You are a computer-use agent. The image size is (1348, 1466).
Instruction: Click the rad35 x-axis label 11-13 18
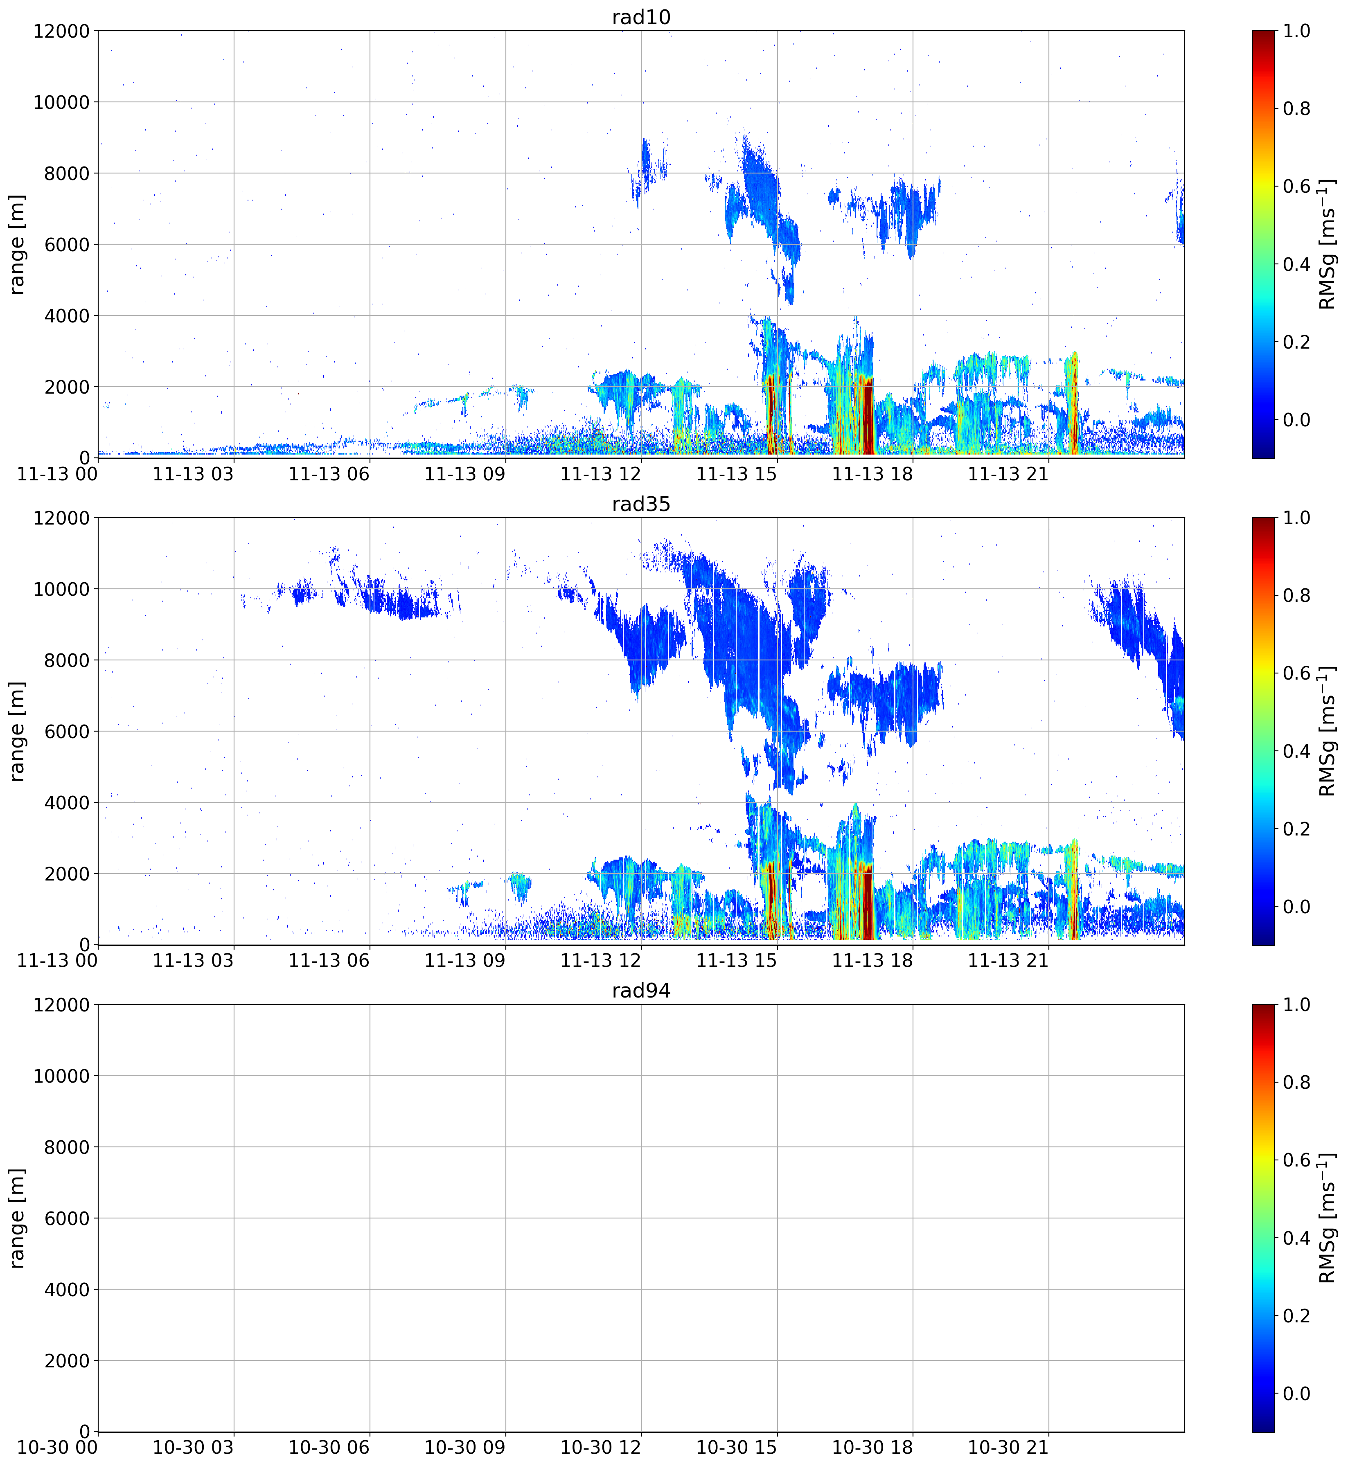pos(872,961)
